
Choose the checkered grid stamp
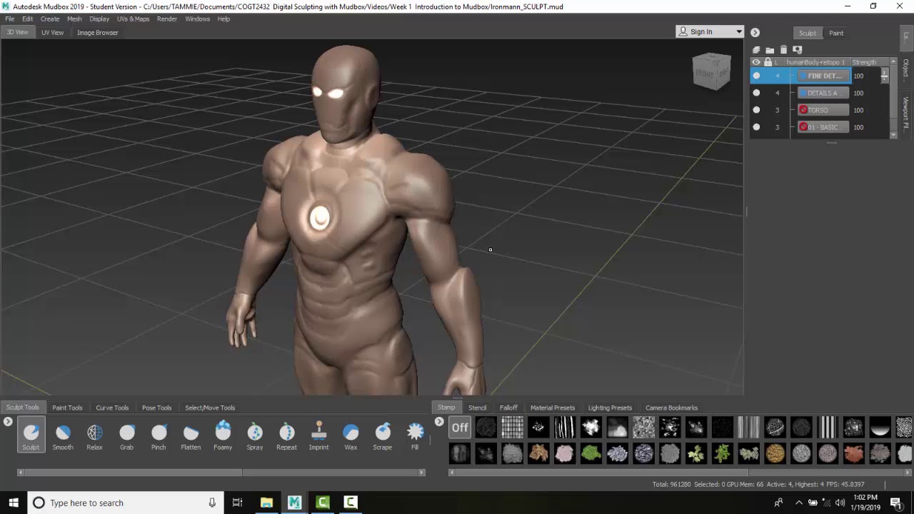click(x=512, y=428)
